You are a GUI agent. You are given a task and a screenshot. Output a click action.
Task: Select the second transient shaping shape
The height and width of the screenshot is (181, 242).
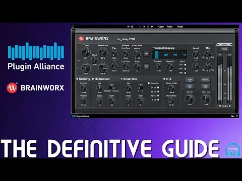point(166,55)
